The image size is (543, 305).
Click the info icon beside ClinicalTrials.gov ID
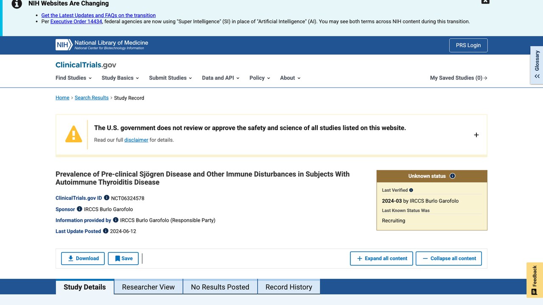click(x=106, y=198)
